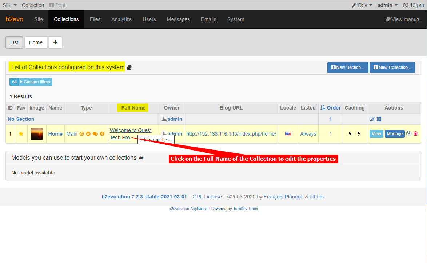Click the US flag locale icon
The height and width of the screenshot is (263, 427).
288,134
